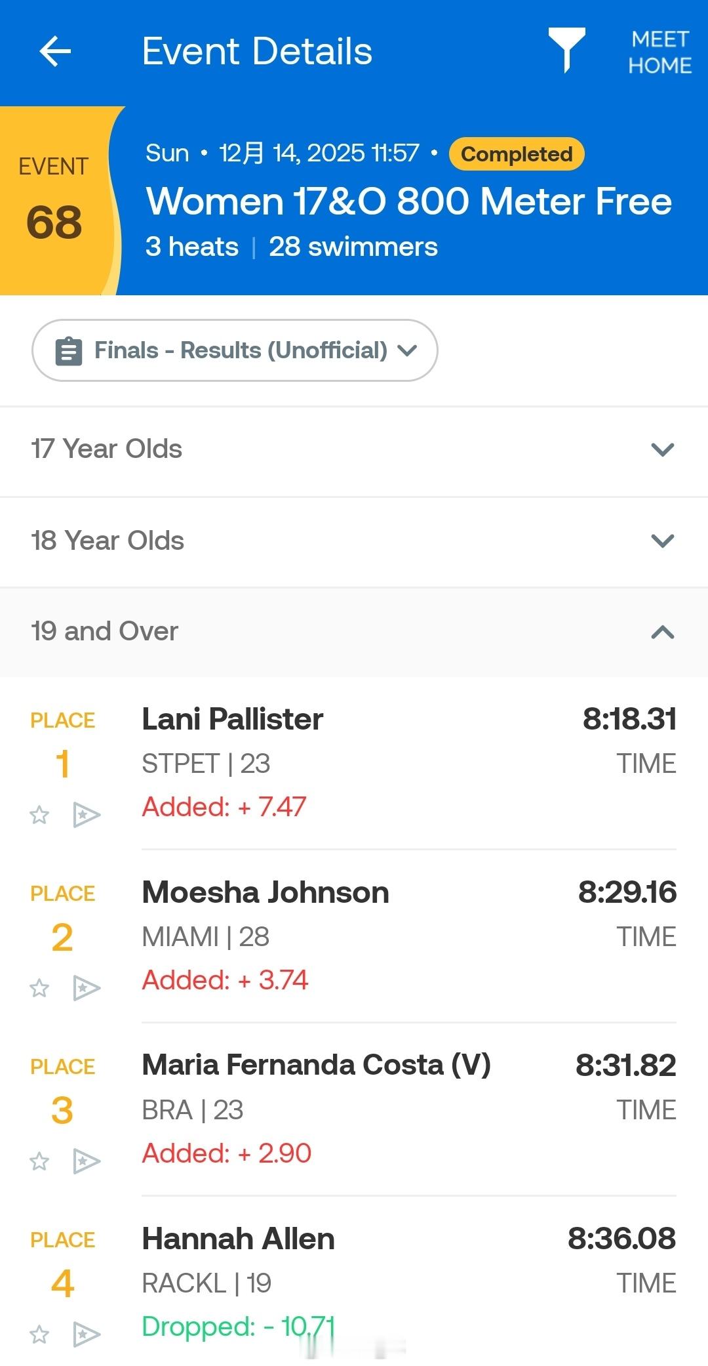Open Moesha Johnson's swimmer name
708x1366 pixels.
(x=265, y=892)
